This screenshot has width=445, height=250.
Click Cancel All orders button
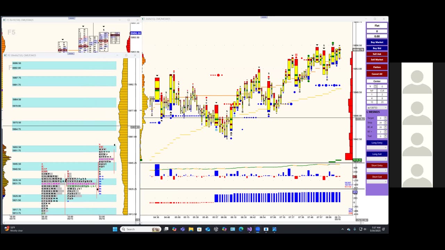377,74
